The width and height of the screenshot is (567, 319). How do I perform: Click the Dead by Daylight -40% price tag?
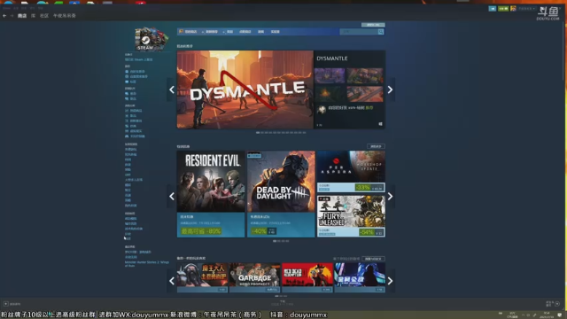point(264,231)
